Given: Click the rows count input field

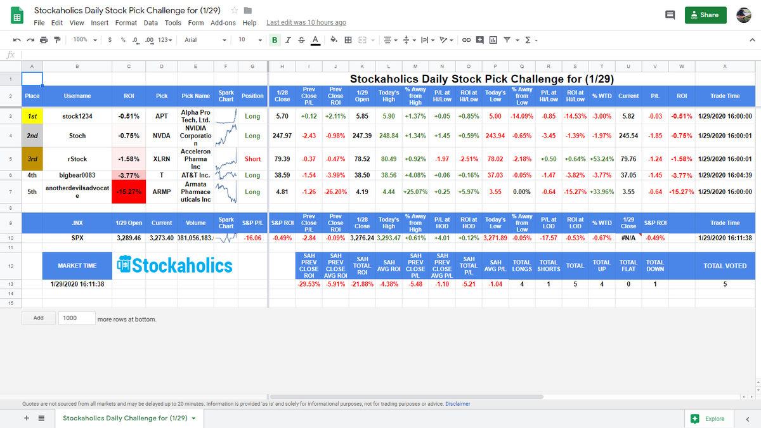Looking at the screenshot, I should 76,318.
